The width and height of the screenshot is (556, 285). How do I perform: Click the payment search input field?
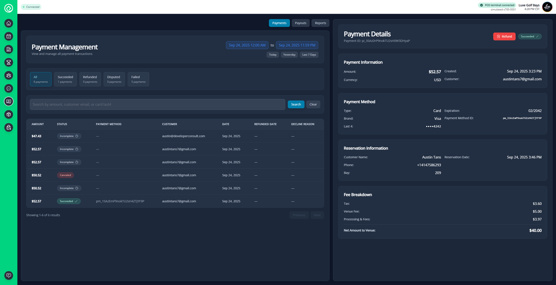tap(157, 104)
